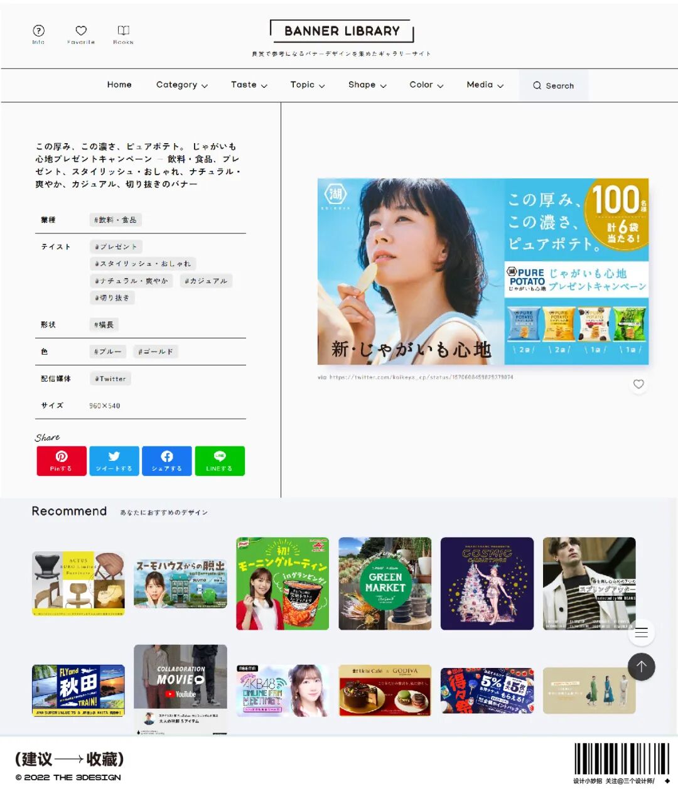678x791 pixels.
Task: Click the #ブルー color tag
Action: (107, 352)
